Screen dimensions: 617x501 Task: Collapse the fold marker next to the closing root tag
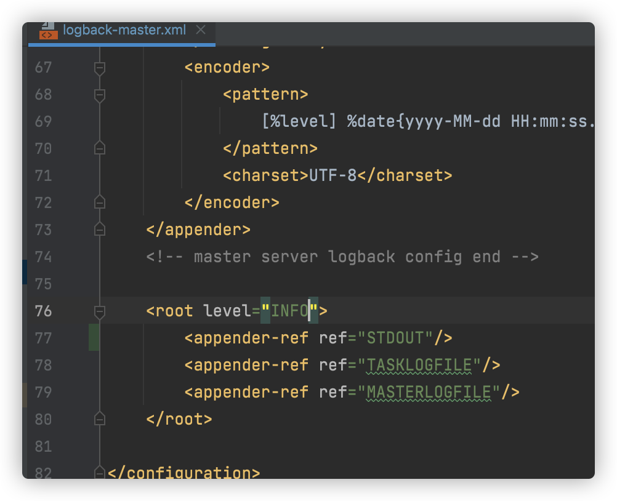[99, 419]
